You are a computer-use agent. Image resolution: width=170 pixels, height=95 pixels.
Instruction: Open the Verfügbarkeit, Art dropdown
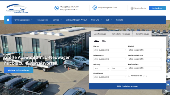(145, 59)
